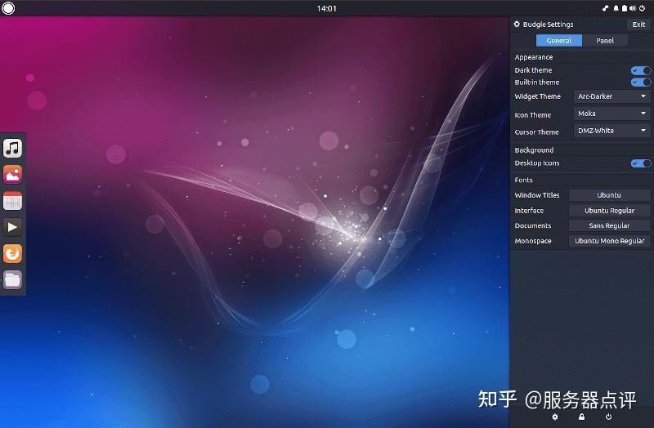Launch the photo viewer dock icon
654x428 pixels.
click(12, 175)
